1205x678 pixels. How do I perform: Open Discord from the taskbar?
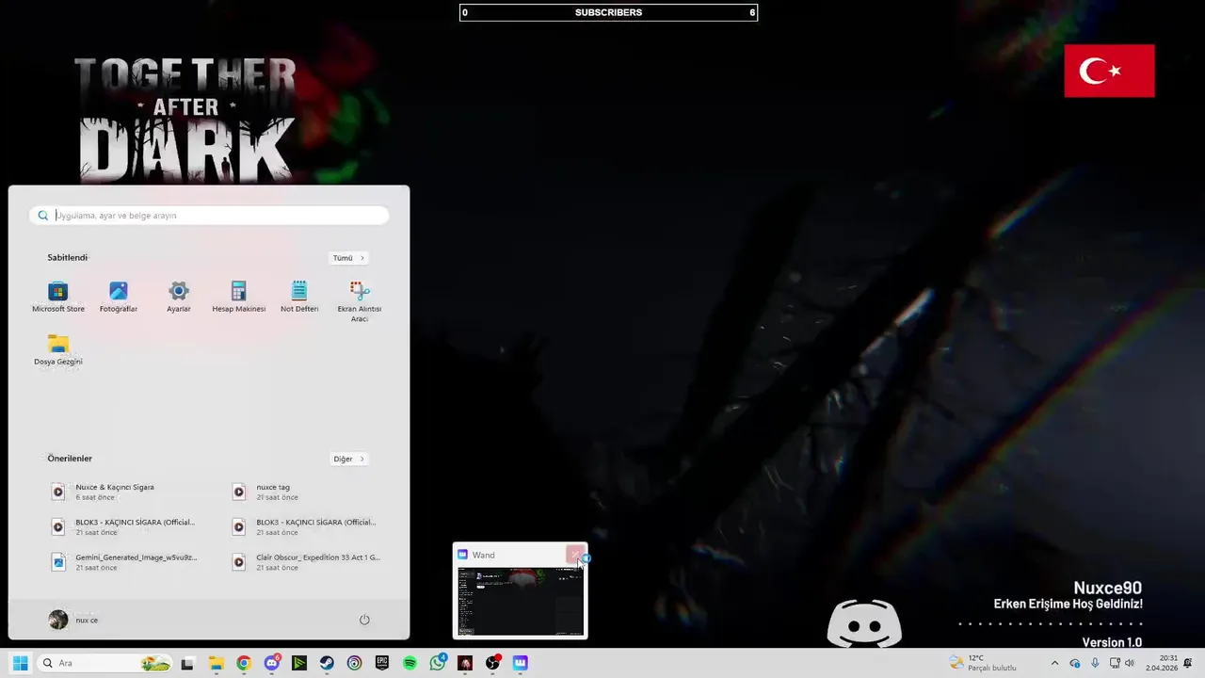(x=272, y=663)
